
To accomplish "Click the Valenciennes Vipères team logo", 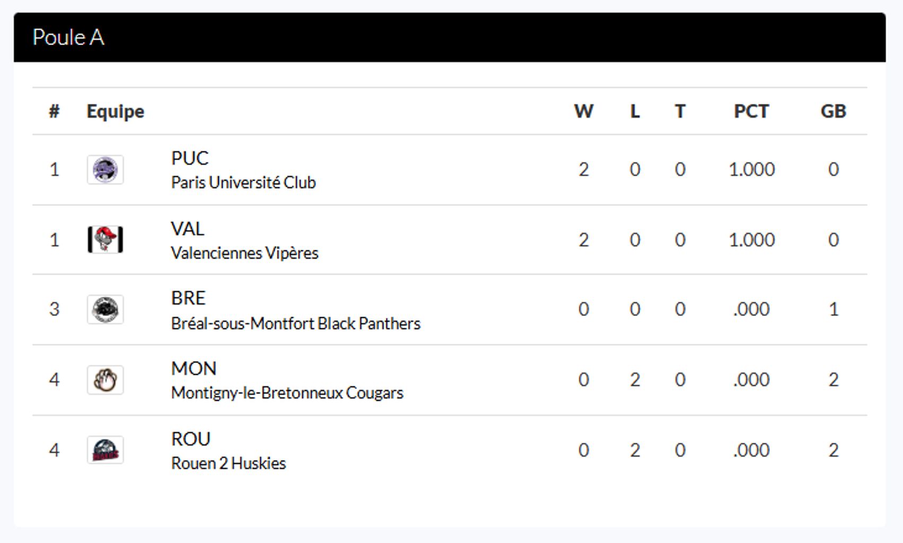I will point(105,240).
